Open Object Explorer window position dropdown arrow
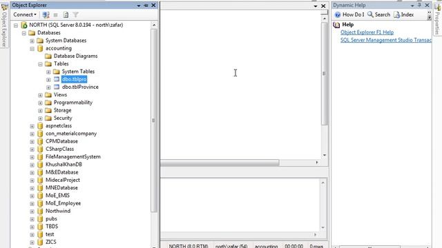The height and width of the screenshot is (248, 442). [x=139, y=6]
